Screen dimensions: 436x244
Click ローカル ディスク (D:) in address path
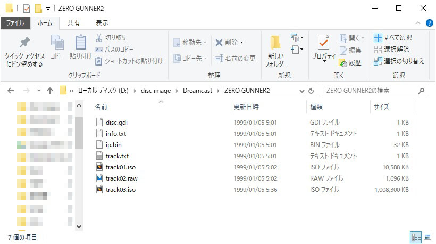tap(103, 91)
